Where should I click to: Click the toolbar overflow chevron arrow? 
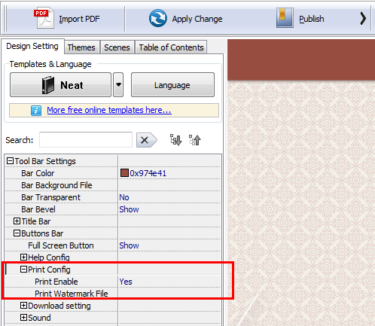(x=363, y=19)
